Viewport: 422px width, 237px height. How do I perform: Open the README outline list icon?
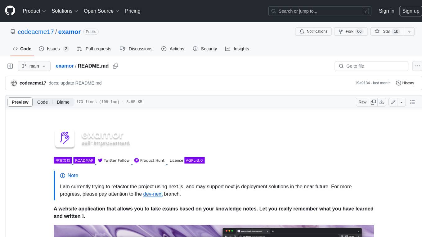point(412,102)
